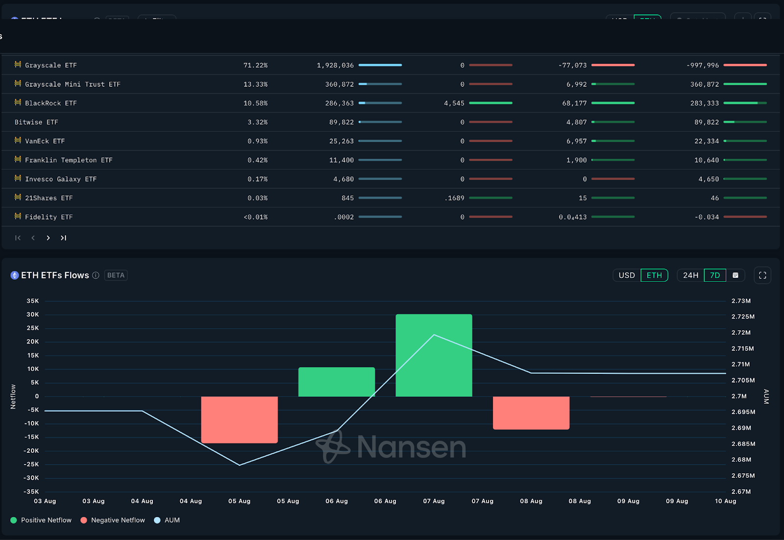Image resolution: width=784 pixels, height=540 pixels.
Task: Click the blue bar next to 1,928,036
Action: click(380, 65)
